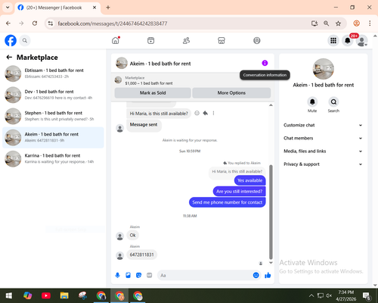378x303 pixels.
Task: Bookmark this page with the star icon
Action: tap(338, 23)
